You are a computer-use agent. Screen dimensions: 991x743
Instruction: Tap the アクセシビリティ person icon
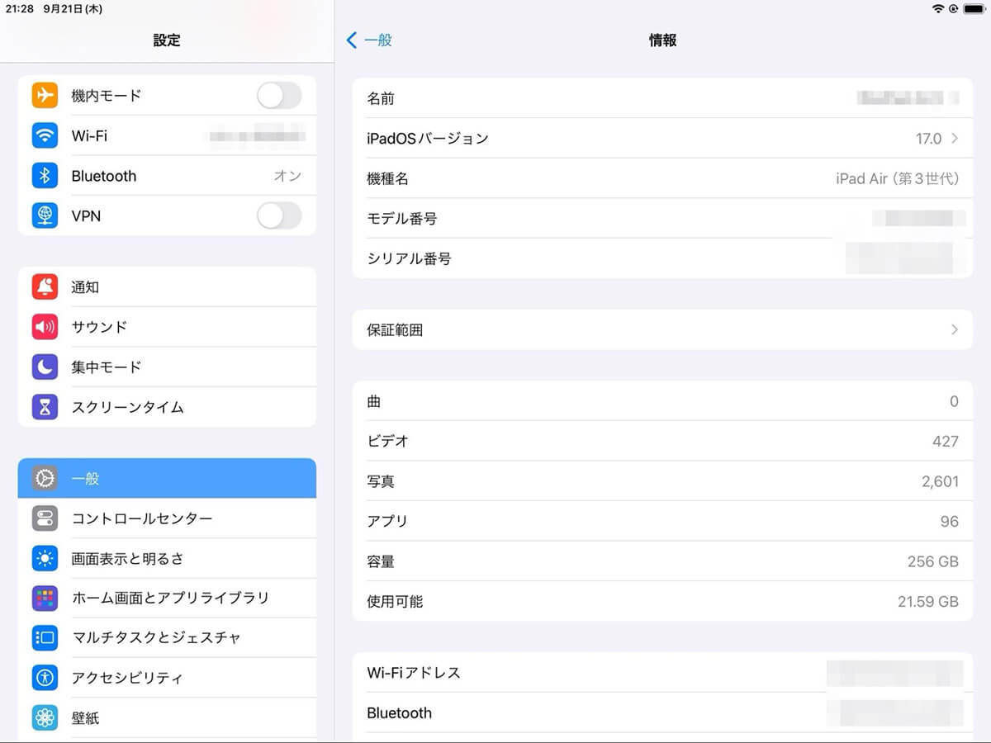[45, 678]
